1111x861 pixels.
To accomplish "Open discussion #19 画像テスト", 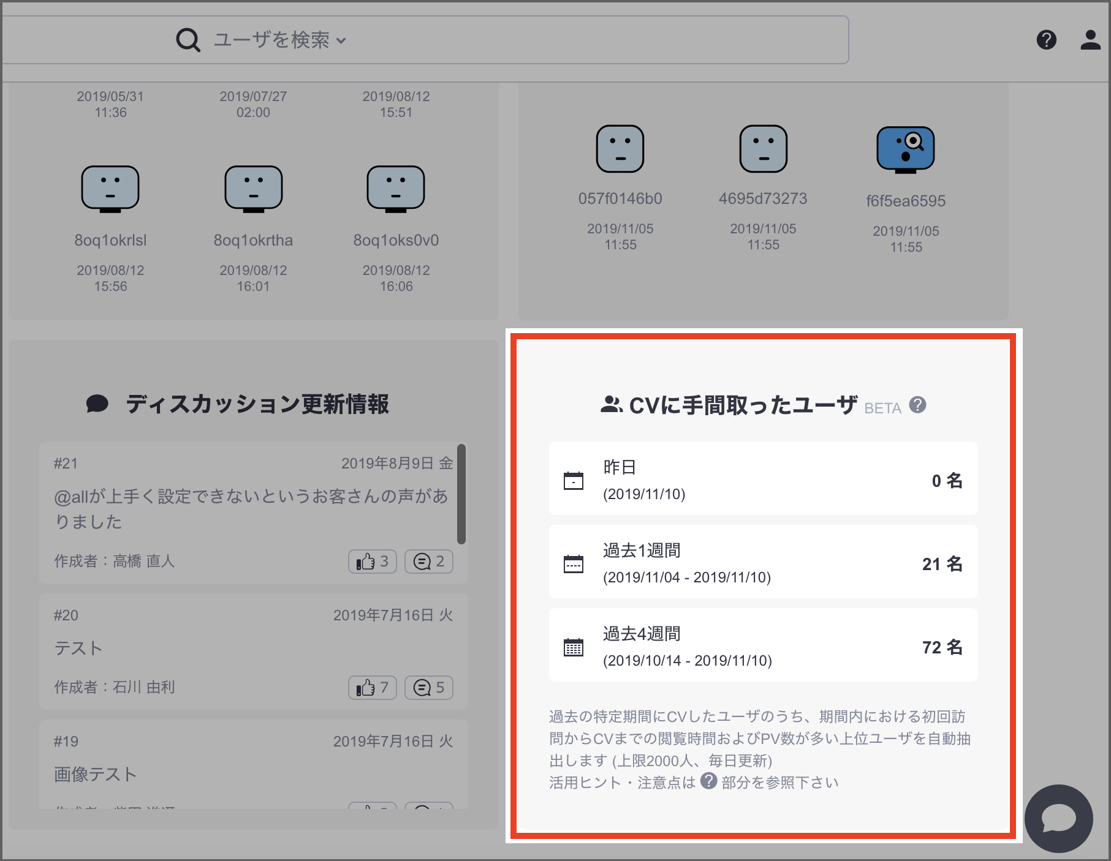I will click(x=96, y=774).
